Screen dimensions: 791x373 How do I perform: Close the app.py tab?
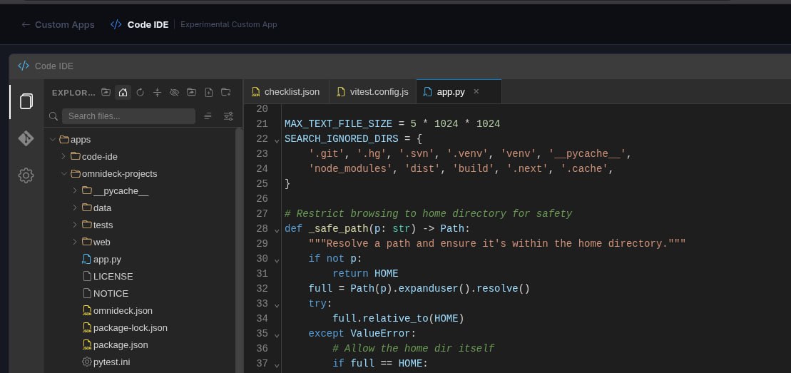click(x=476, y=92)
